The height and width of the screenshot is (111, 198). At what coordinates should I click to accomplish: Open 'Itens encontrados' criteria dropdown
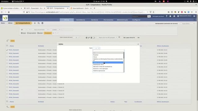(40, 30)
